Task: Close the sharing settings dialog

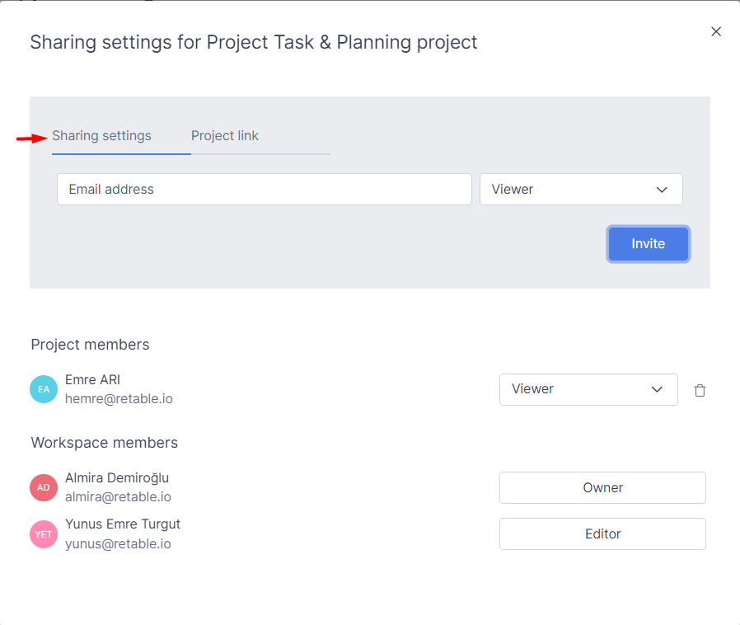Action: (715, 31)
